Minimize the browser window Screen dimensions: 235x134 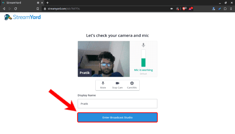click(x=220, y=3)
